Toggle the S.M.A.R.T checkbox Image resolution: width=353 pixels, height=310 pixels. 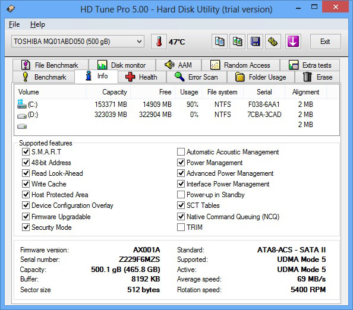(26, 152)
